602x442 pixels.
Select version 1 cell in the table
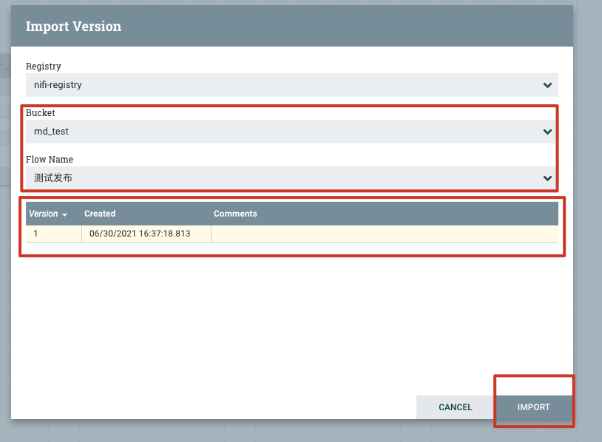pos(54,234)
